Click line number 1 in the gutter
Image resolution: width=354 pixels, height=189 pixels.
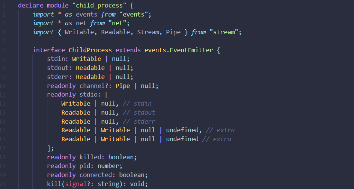pos(4,6)
